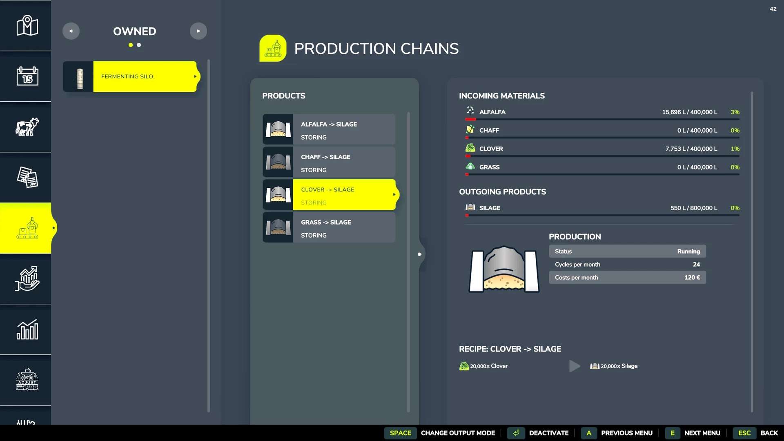Select Alfalfa -> Silage product

tap(329, 129)
